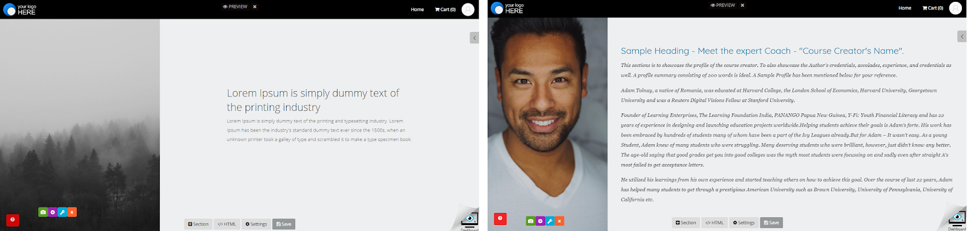Click Save below the coach profile text

(771, 223)
